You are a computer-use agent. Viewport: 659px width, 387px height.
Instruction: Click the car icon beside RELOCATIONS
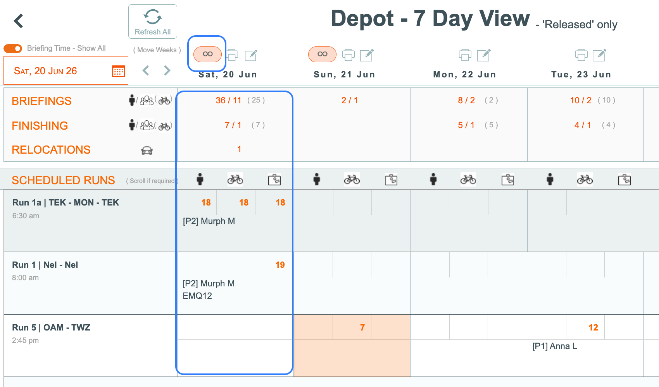[147, 151]
